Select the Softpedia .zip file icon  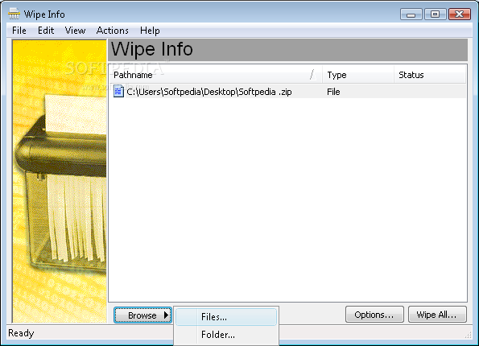(x=118, y=91)
